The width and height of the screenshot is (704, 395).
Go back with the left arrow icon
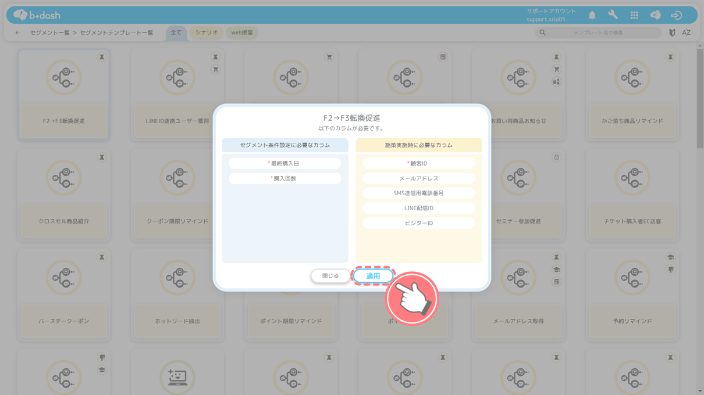[x=17, y=33]
